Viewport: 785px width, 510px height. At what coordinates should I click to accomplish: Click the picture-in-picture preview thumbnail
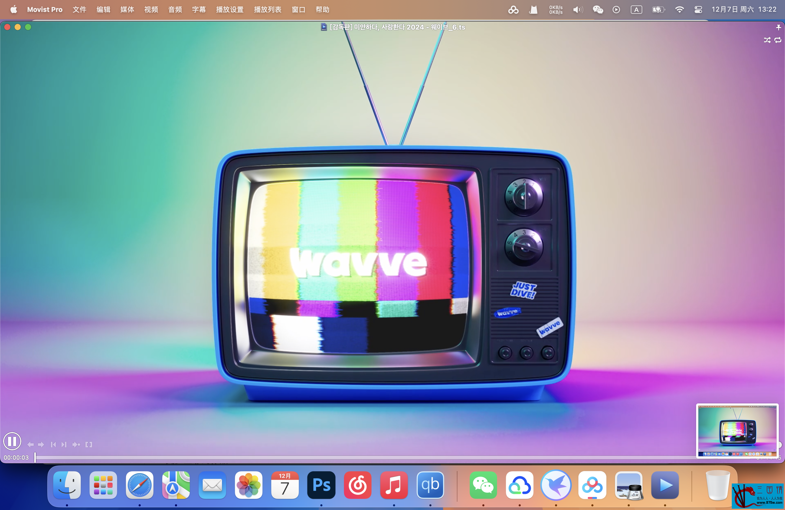pos(737,431)
